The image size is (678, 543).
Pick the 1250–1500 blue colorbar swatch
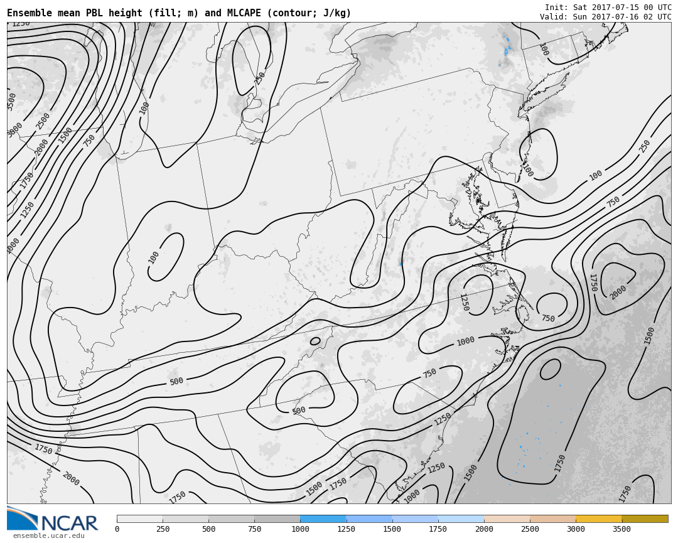pos(369,519)
